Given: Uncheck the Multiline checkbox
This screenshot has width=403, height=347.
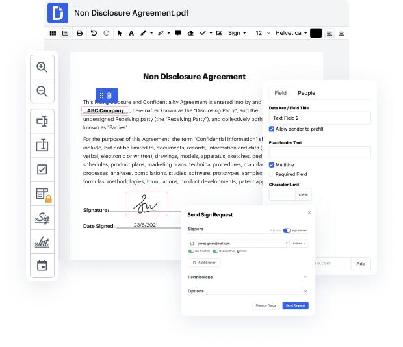Looking at the screenshot, I should [x=272, y=165].
